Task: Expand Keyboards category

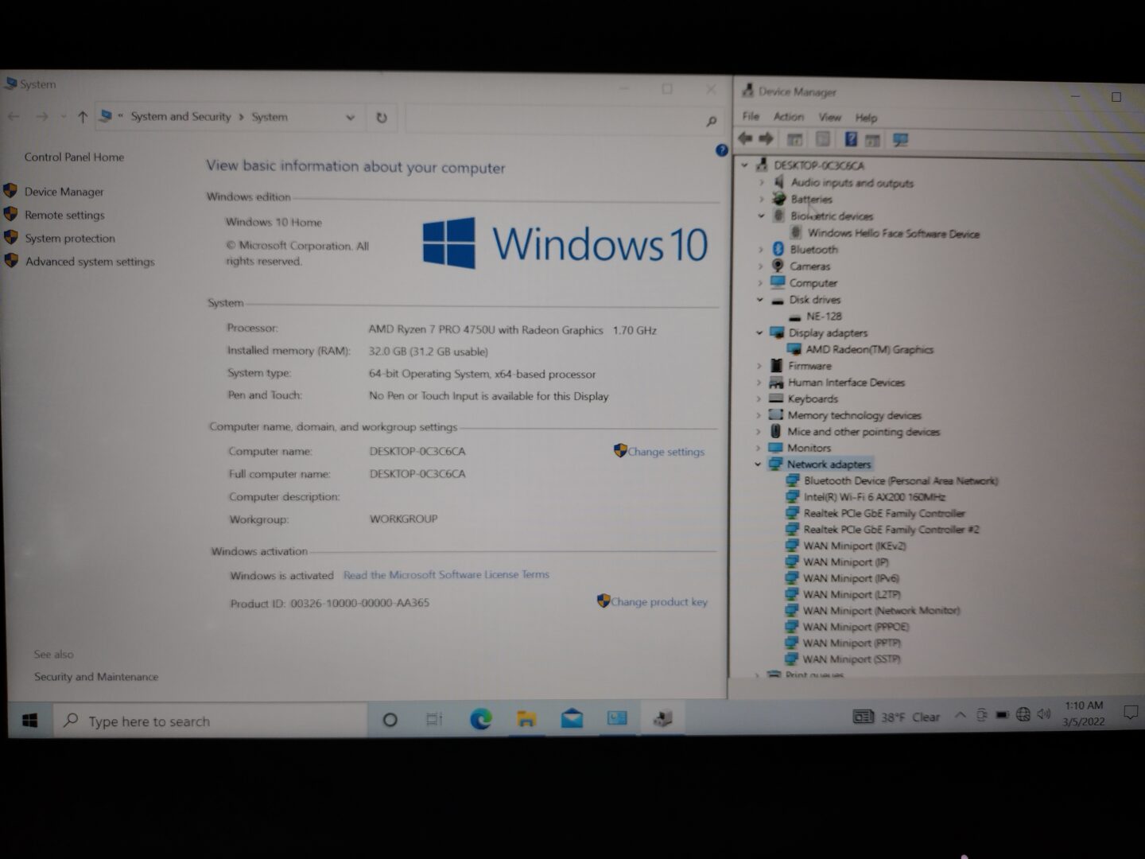Action: [x=759, y=398]
